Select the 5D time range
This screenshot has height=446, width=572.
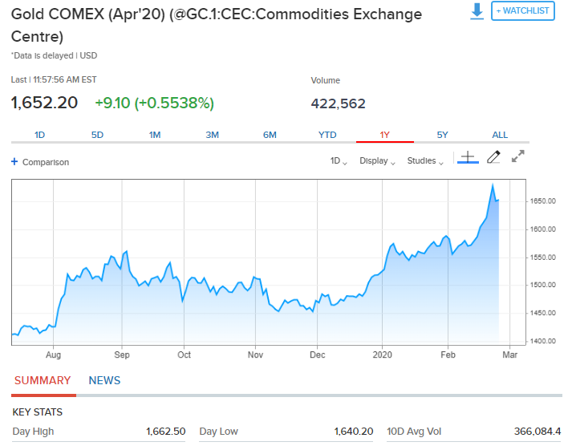click(x=98, y=135)
